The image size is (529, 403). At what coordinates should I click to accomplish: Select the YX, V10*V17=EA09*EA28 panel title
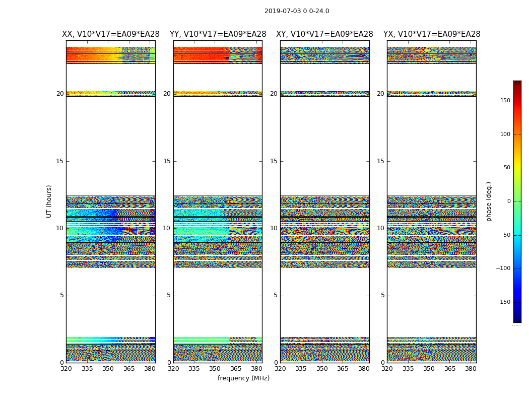point(431,34)
